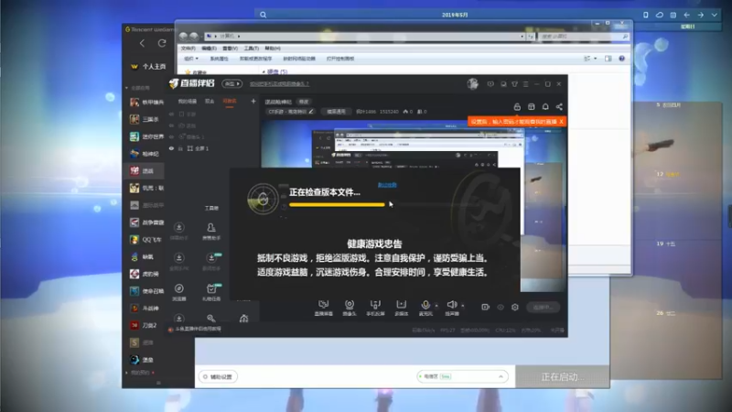732x412 pixels.
Task: Click the blue link above the progress bar
Action: click(387, 186)
